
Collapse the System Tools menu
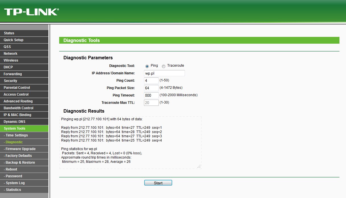[x=24, y=129]
